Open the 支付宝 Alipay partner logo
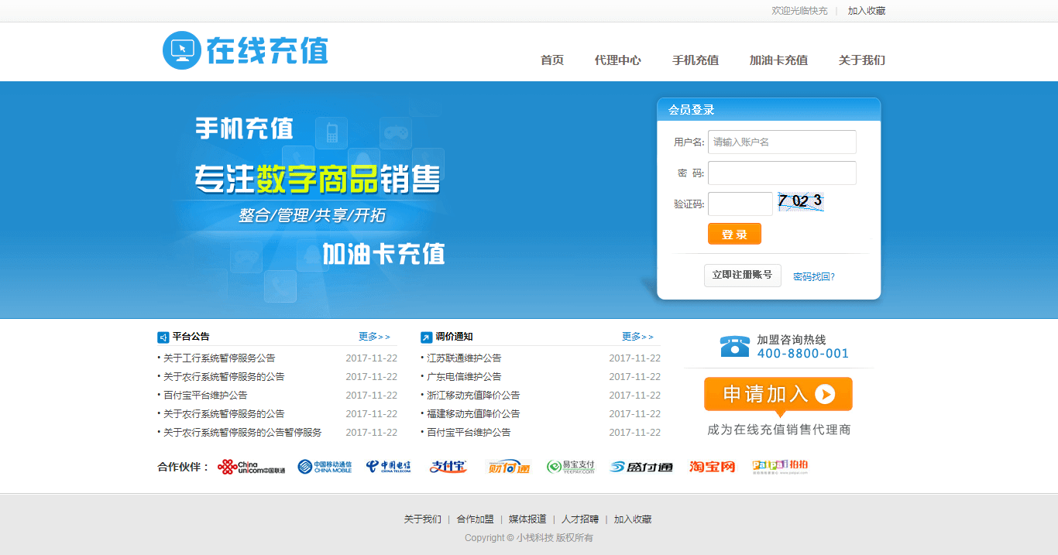Image resolution: width=1058 pixels, height=555 pixels. tap(448, 467)
